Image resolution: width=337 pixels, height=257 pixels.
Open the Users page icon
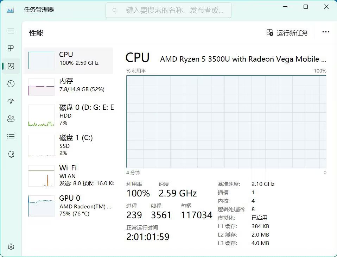11,119
